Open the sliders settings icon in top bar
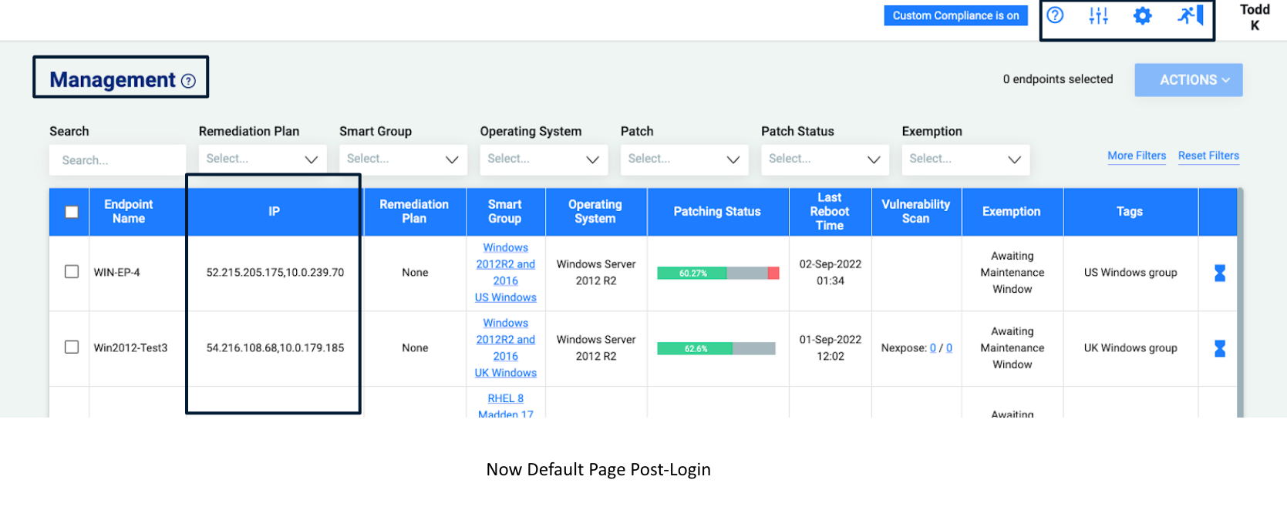 click(1098, 15)
